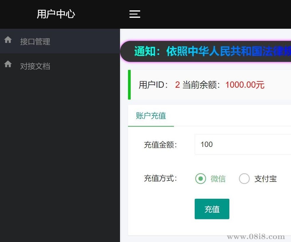This screenshot has width=291, height=242.
Task: Open 接口管理 in the sidebar
Action: click(60, 41)
